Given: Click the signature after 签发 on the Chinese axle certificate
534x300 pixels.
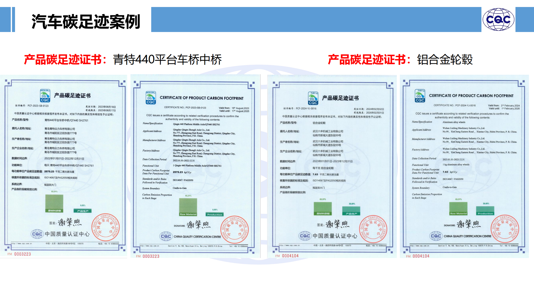Looking at the screenshot, I should 70,222.
